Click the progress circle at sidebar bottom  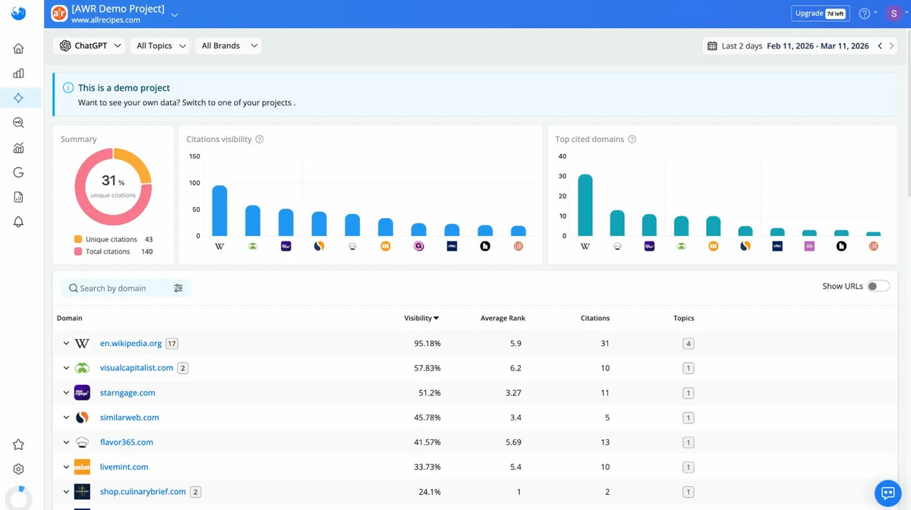pos(18,498)
